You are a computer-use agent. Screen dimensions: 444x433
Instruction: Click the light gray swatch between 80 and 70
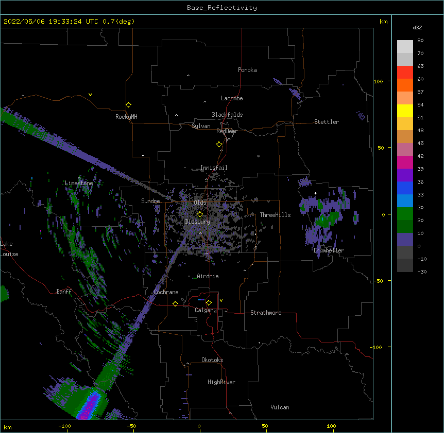pyautogui.click(x=405, y=47)
